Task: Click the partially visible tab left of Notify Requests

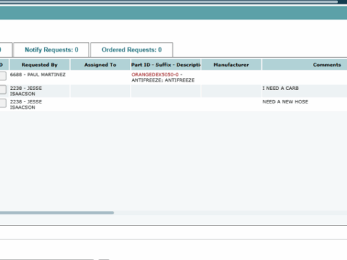Action: [x=6, y=50]
